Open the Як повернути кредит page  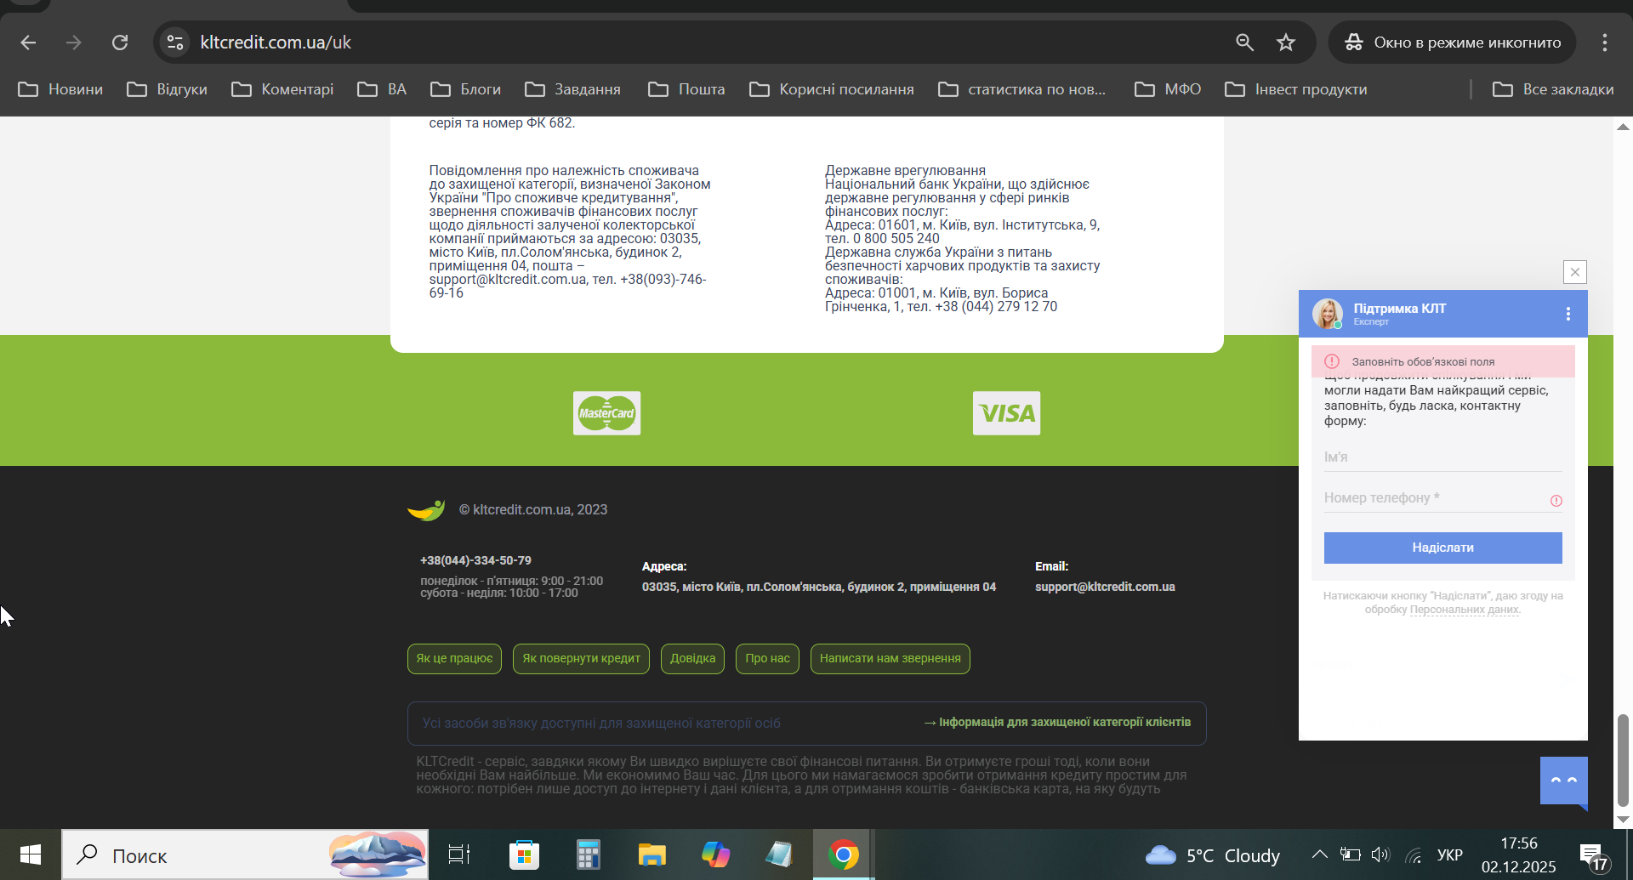581,659
